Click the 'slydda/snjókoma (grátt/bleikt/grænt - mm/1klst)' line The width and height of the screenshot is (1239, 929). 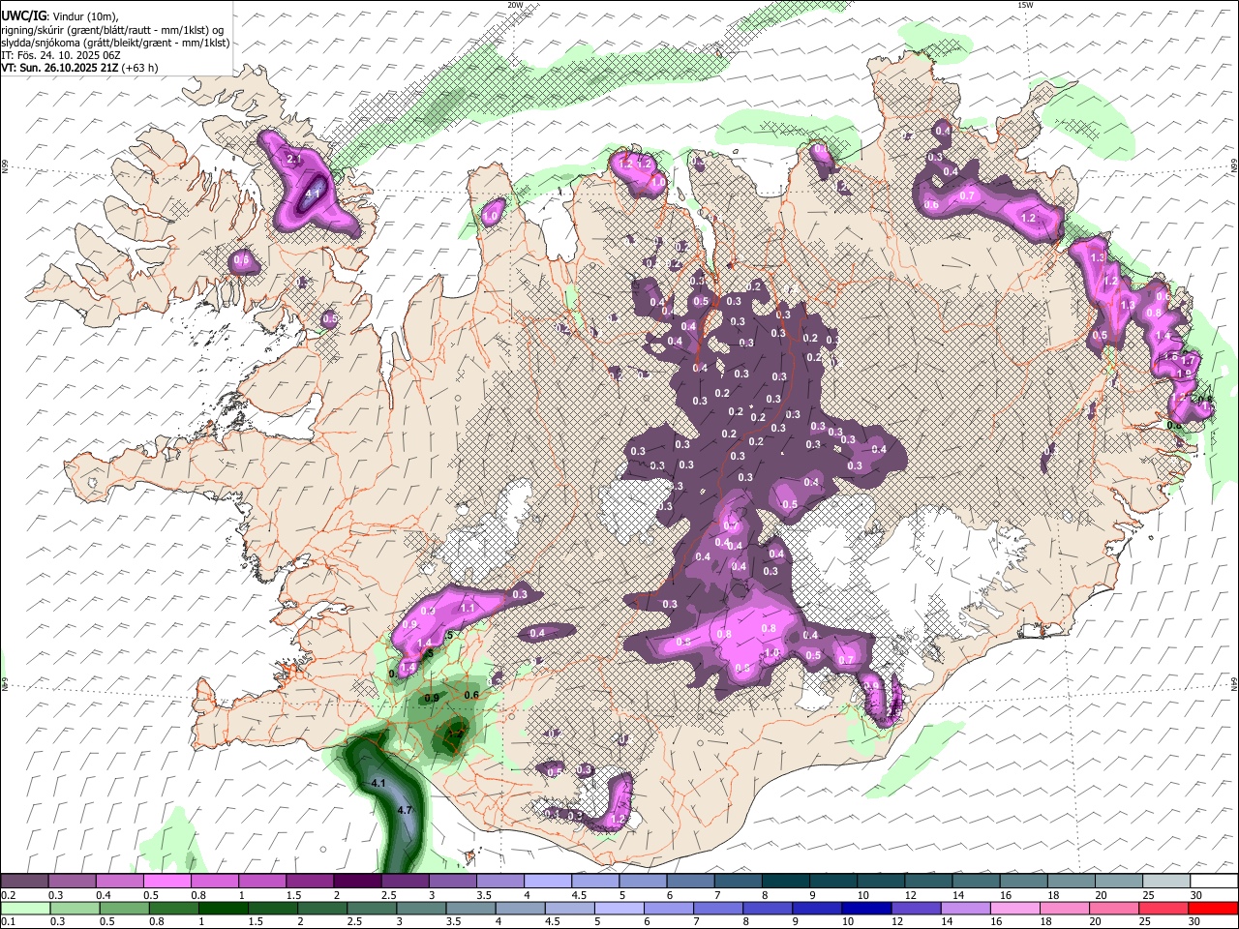pos(115,43)
